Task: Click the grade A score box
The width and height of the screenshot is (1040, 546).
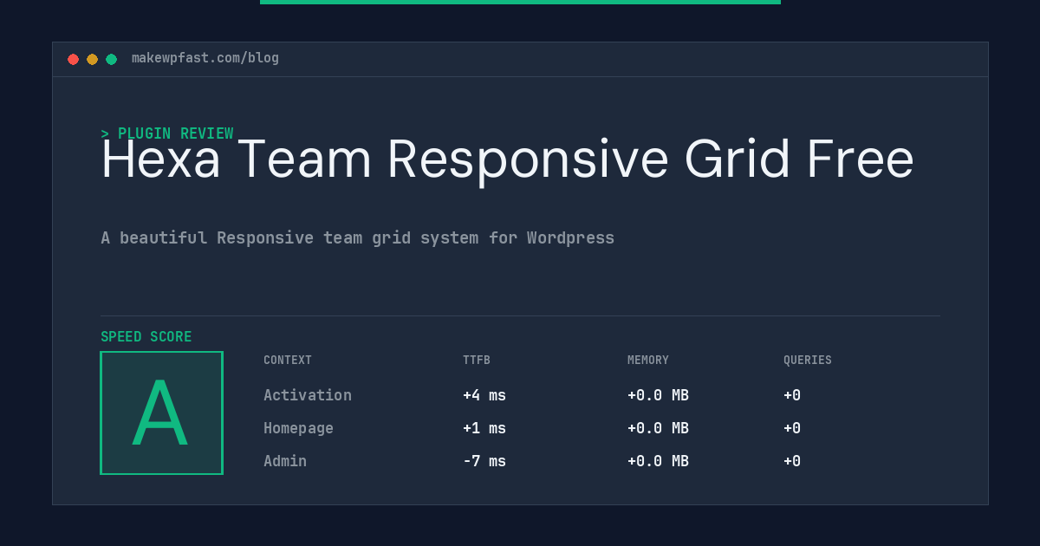Action: [161, 413]
